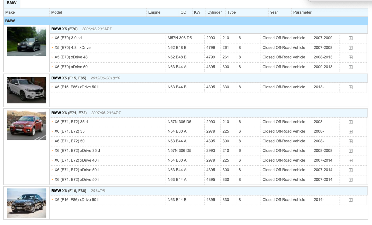This screenshot has width=372, height=225.
Task: Click the blue BMW make row
Action: click(186, 21)
